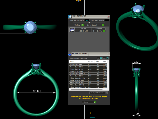Select the White Gold:9K PdW row
Image resolution: width=158 pixels, height=119 pixels.
[x=88, y=78]
